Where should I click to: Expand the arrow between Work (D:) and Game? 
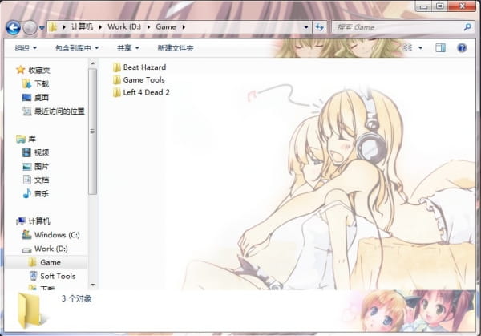148,27
